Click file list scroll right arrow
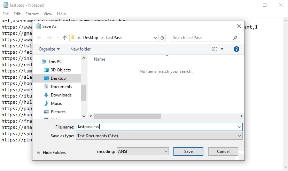 pyautogui.click(x=241, y=116)
